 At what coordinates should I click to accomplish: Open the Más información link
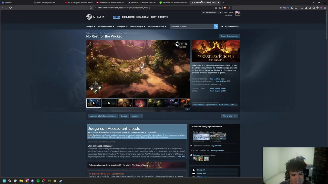[162, 137]
